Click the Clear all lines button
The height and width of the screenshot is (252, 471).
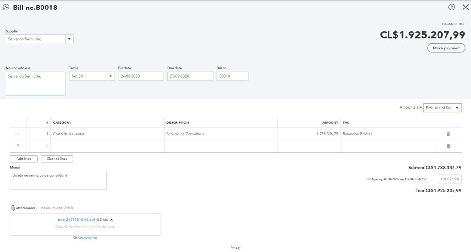click(57, 159)
